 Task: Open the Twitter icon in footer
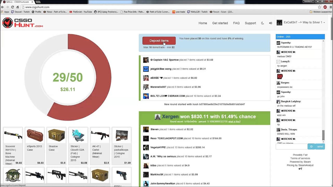[x=299, y=169]
